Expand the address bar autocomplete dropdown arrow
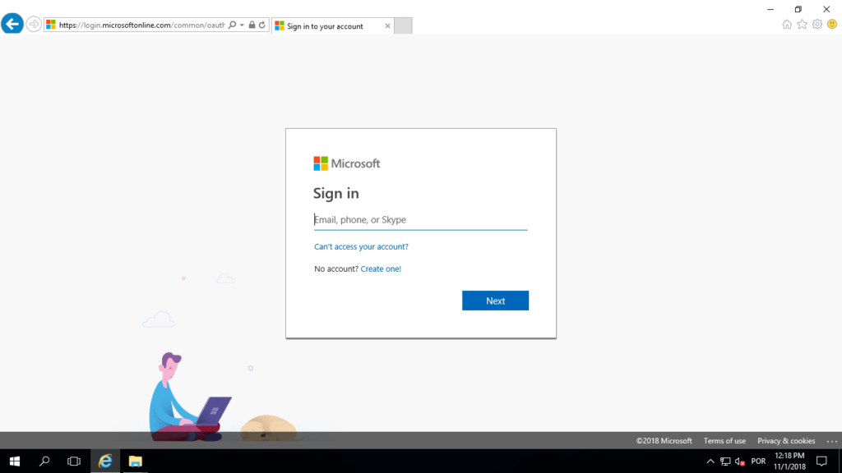The height and width of the screenshot is (473, 842). [x=242, y=25]
